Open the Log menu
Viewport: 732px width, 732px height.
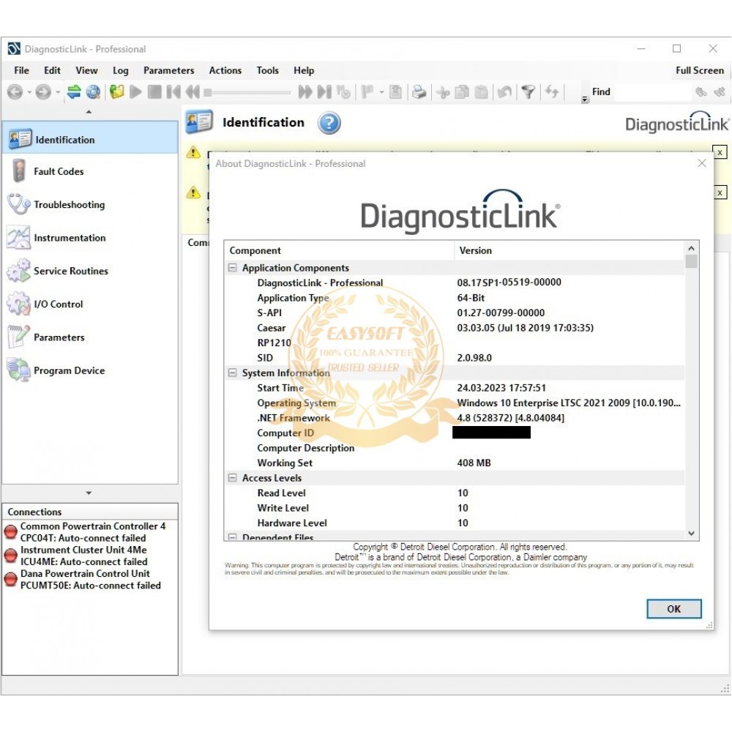121,70
